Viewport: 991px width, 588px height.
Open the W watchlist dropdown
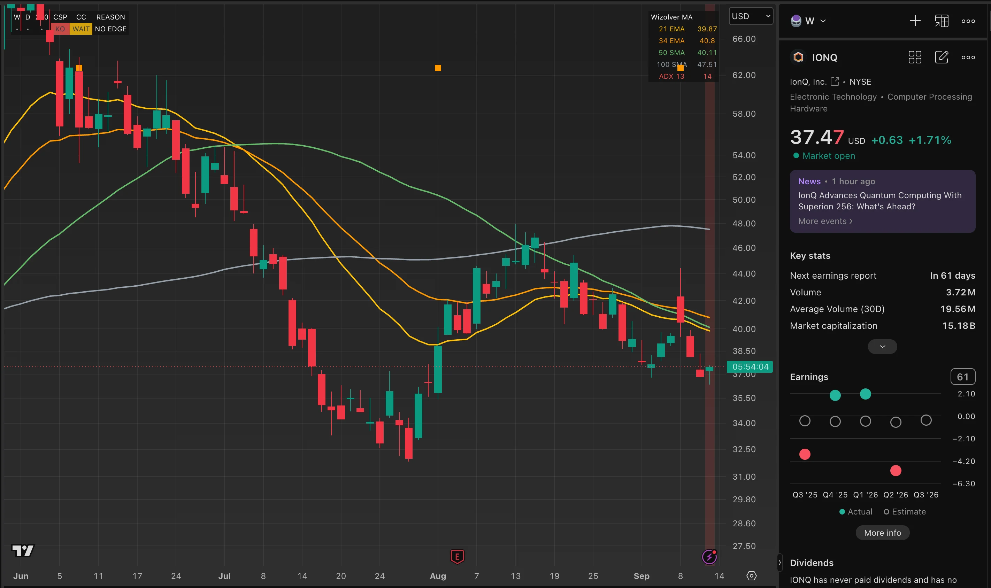(808, 21)
